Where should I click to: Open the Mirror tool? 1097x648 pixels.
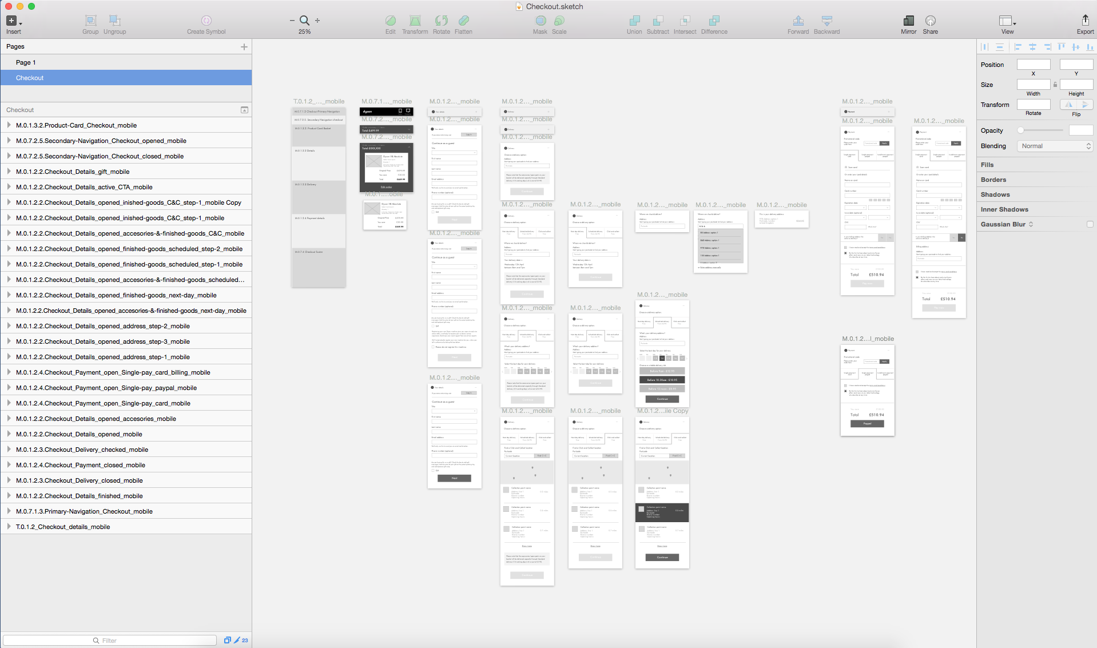(908, 21)
